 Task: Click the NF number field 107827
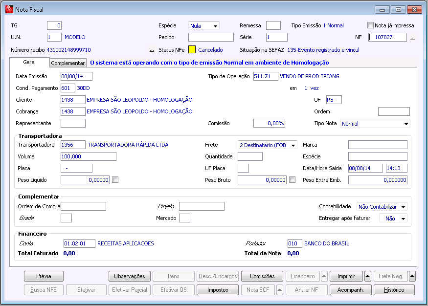(387, 37)
